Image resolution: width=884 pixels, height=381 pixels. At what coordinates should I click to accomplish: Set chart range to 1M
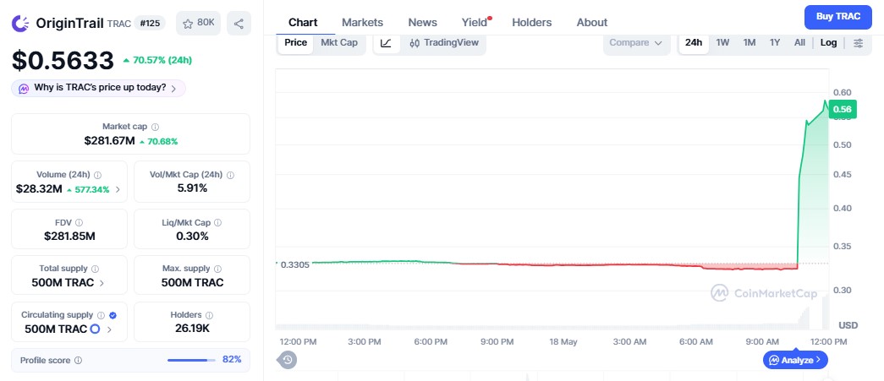click(749, 43)
